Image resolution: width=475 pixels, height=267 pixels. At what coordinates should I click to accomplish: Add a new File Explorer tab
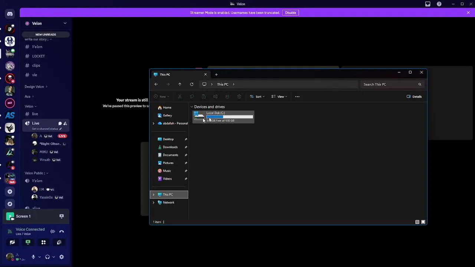pos(216,75)
